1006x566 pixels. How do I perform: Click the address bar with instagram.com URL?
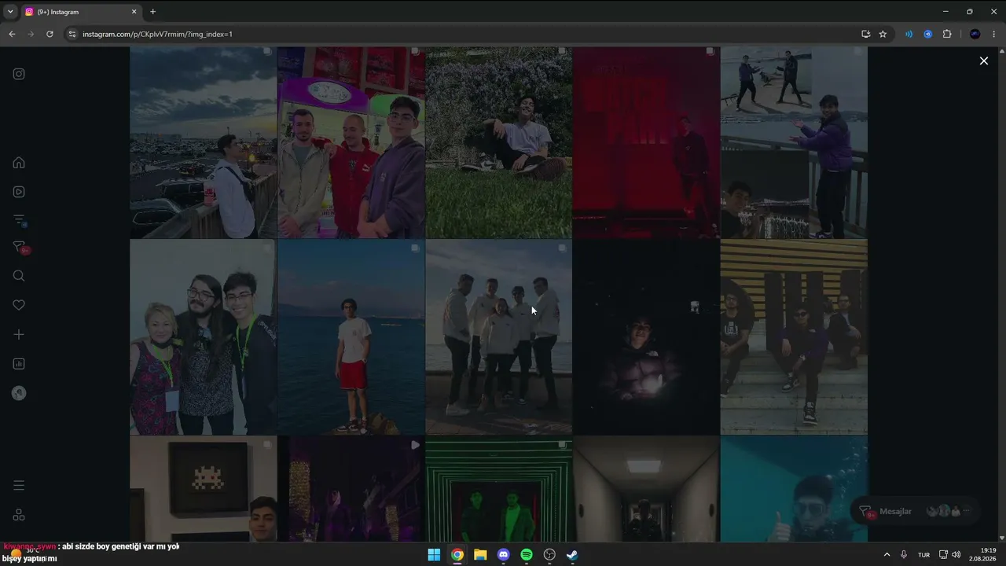point(464,34)
